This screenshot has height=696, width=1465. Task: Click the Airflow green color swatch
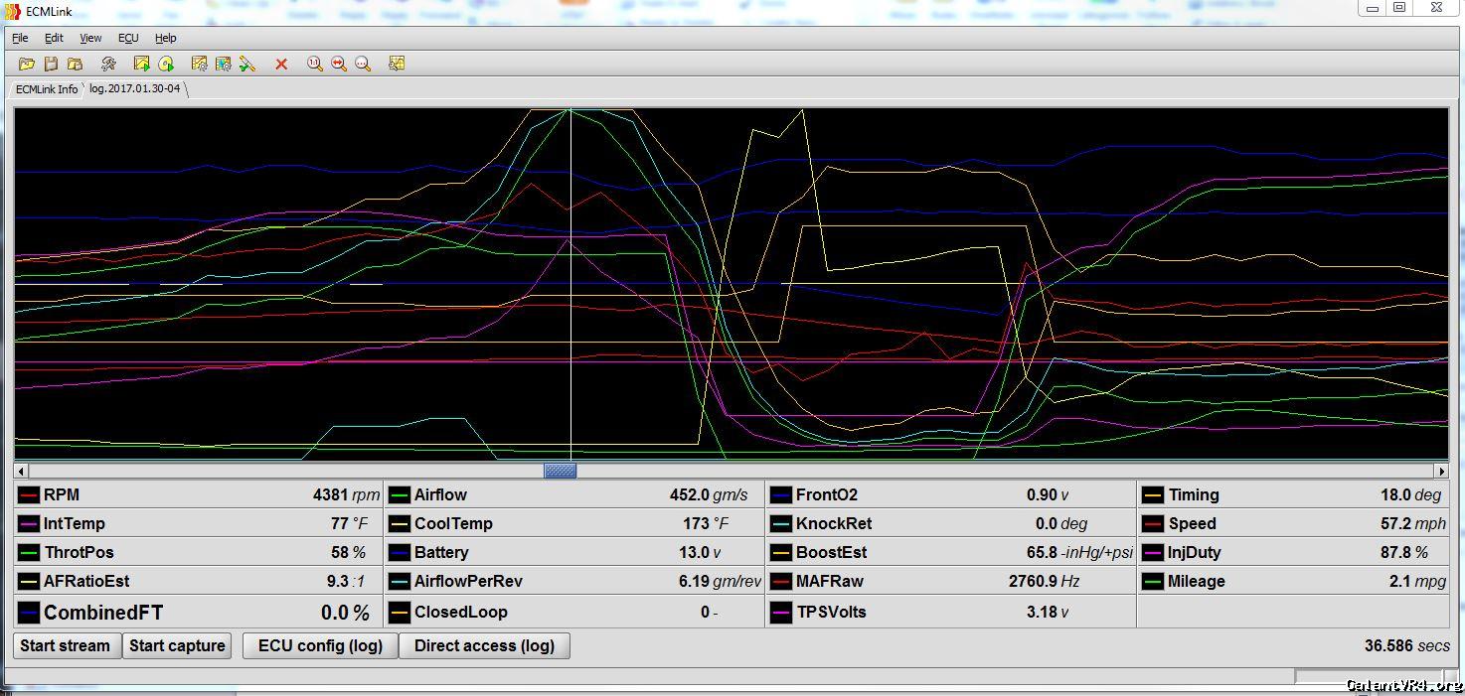[400, 494]
